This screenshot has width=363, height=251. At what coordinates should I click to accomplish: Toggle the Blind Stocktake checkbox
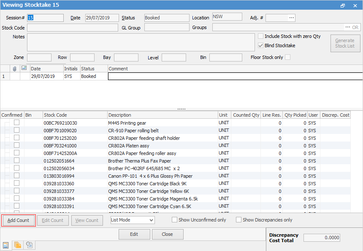tap(261, 45)
